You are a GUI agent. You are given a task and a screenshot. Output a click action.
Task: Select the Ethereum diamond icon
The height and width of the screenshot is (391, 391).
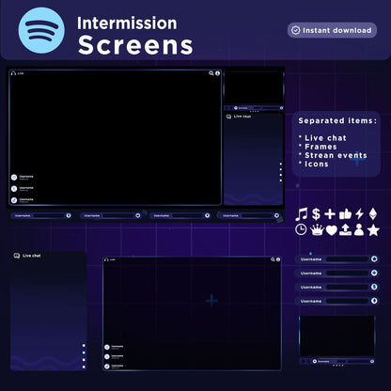pos(373,214)
